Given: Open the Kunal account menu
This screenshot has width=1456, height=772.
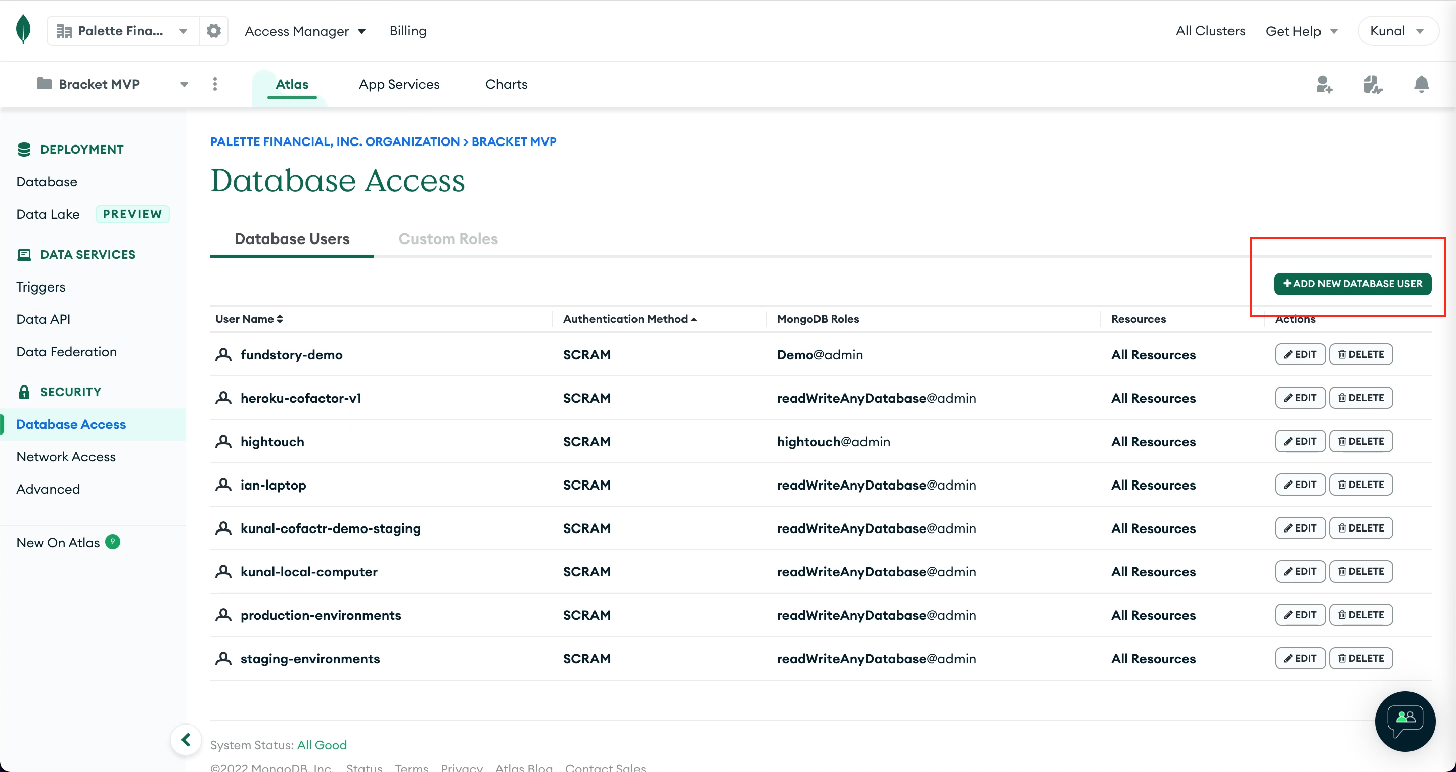Looking at the screenshot, I should [1396, 31].
